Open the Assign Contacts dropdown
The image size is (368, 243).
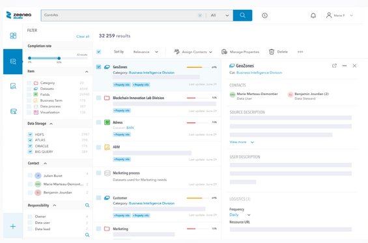[x=193, y=52]
